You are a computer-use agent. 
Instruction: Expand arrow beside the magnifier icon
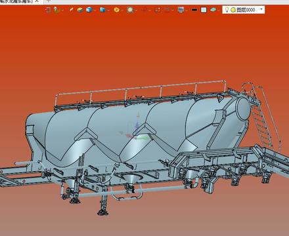click(136, 10)
